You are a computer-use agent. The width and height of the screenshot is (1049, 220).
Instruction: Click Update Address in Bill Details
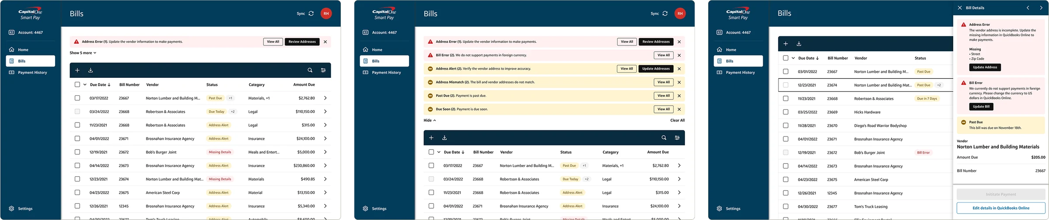pos(985,67)
